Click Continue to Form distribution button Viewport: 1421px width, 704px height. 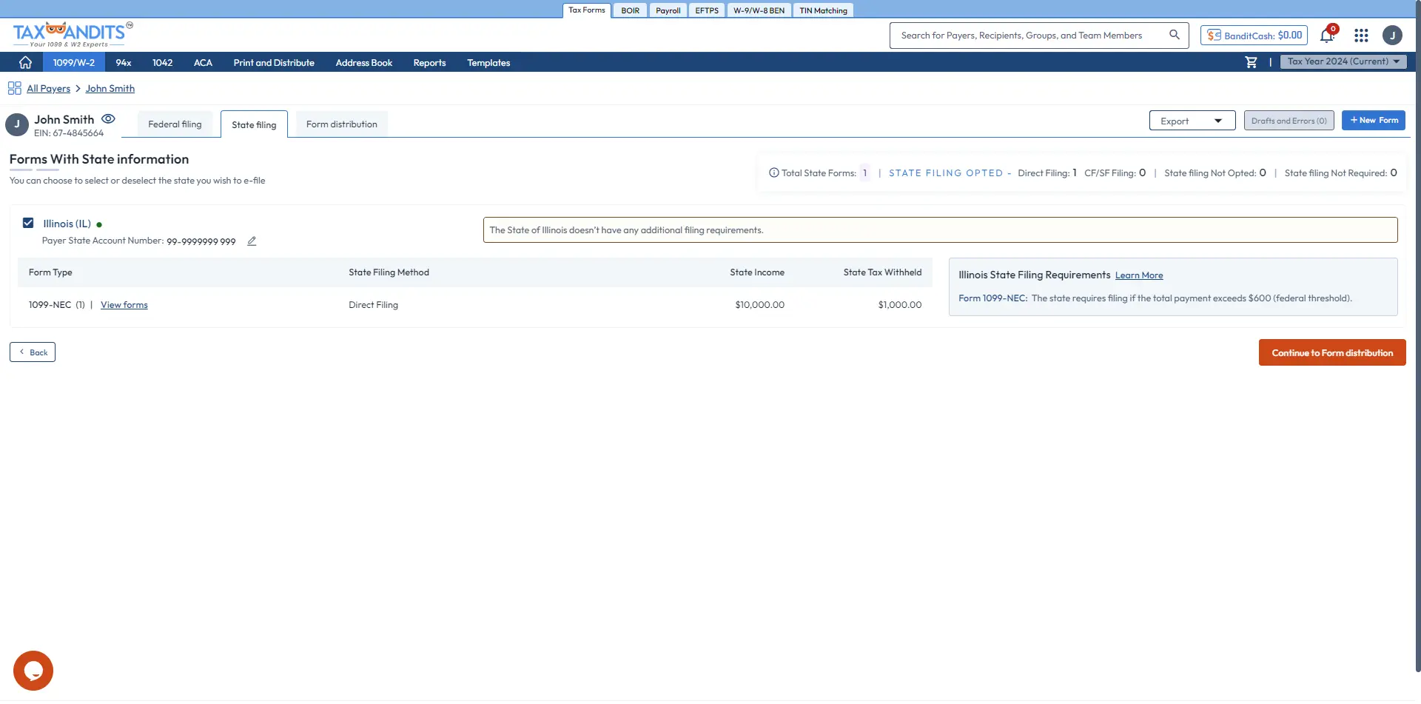click(x=1332, y=352)
